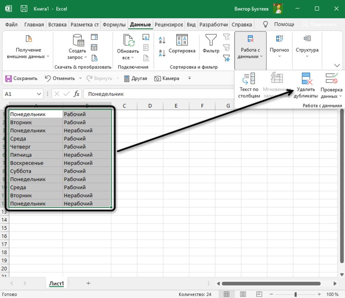Click the Flash Fill (Мгновенное заполнение) icon
This screenshot has width=345, height=298.
tap(276, 78)
